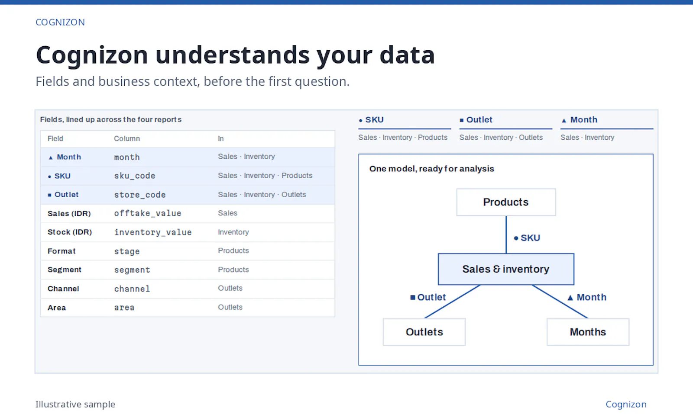Click the Column header in table

pyautogui.click(x=127, y=138)
